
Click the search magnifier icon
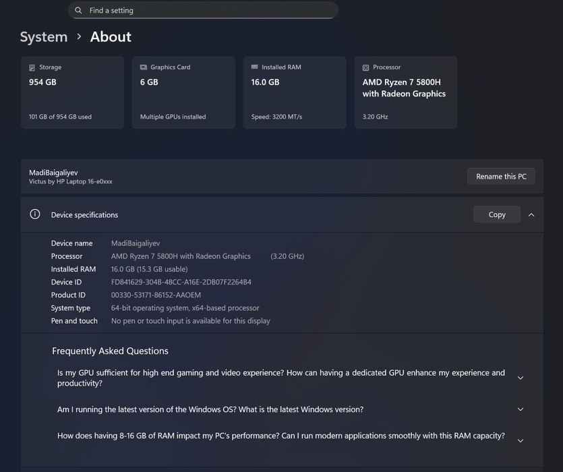79,11
